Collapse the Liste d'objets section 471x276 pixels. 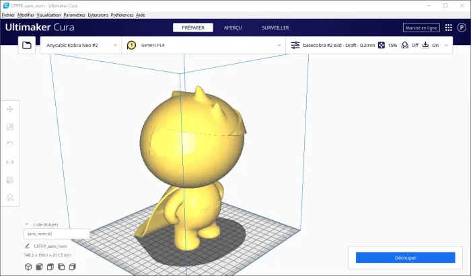(27, 224)
